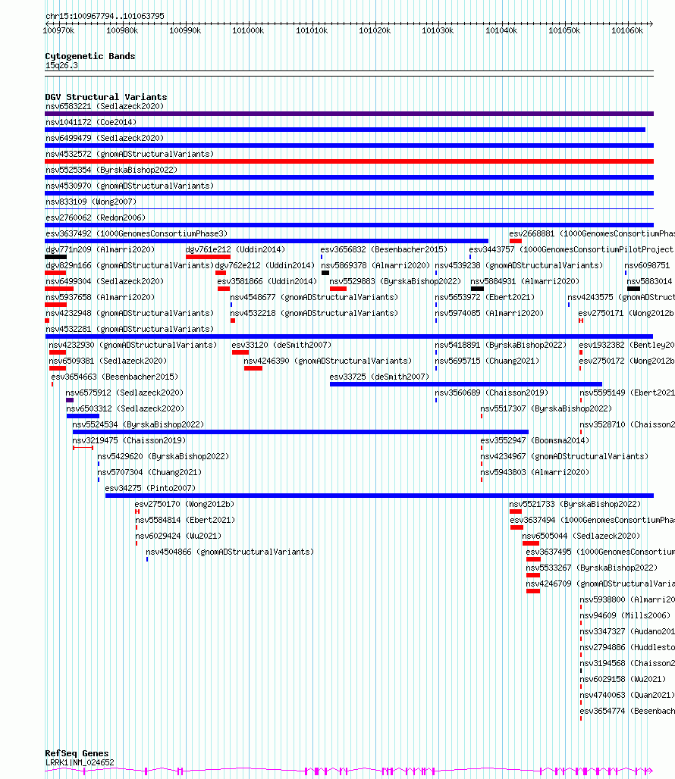Select esv33725 (deSmith2007) label
Viewport: 675px width, 779px height.
click(379, 377)
